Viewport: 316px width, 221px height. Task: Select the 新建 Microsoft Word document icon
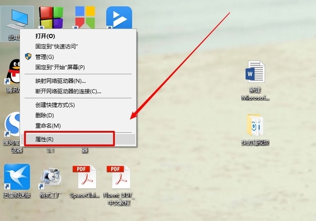[255, 72]
